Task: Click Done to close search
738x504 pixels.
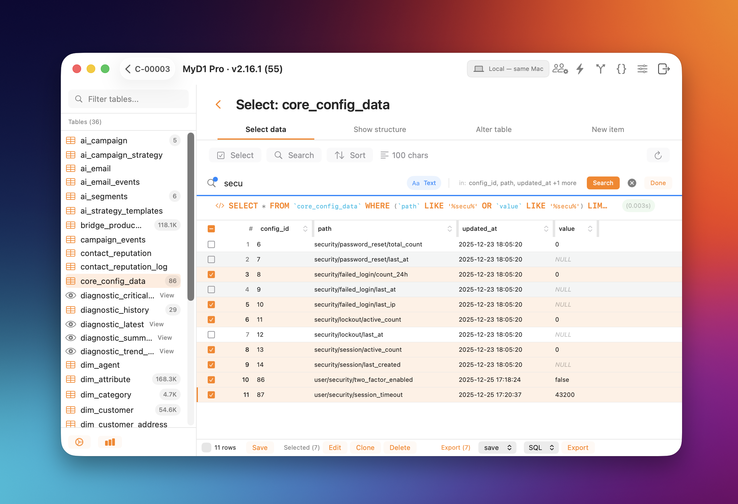Action: (658, 183)
